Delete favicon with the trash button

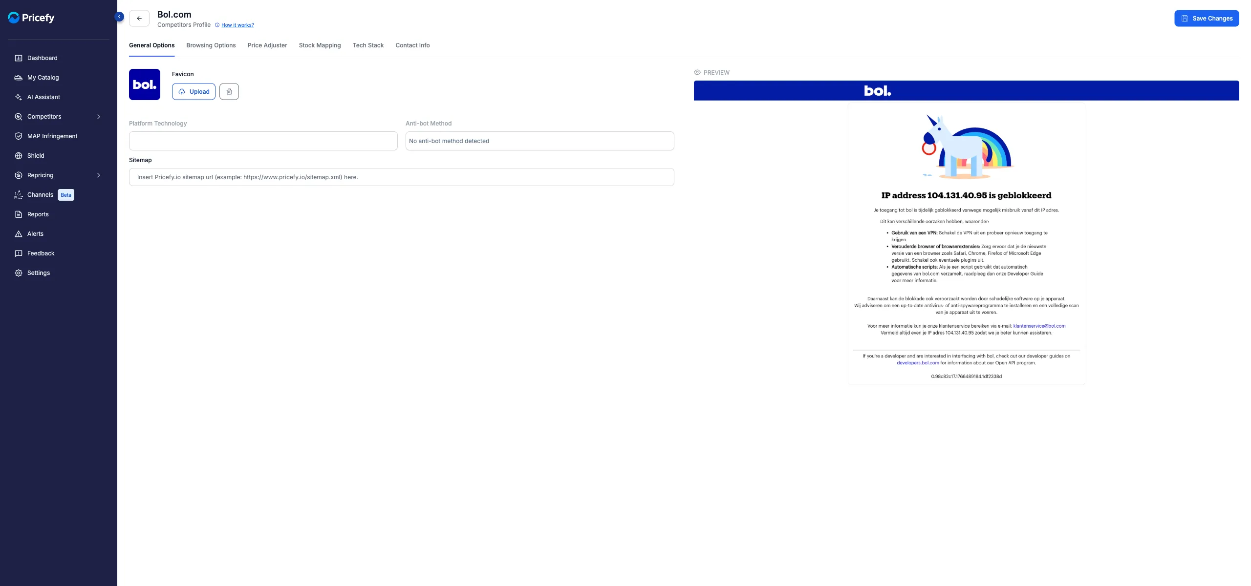coord(229,92)
